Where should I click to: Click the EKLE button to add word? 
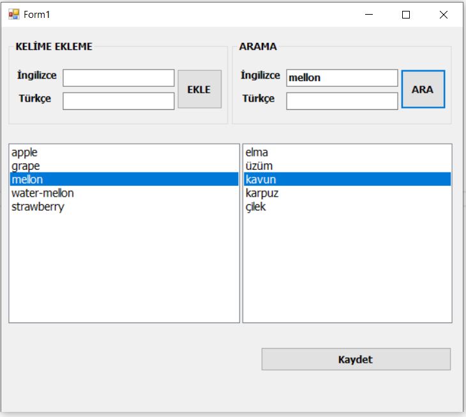(199, 89)
